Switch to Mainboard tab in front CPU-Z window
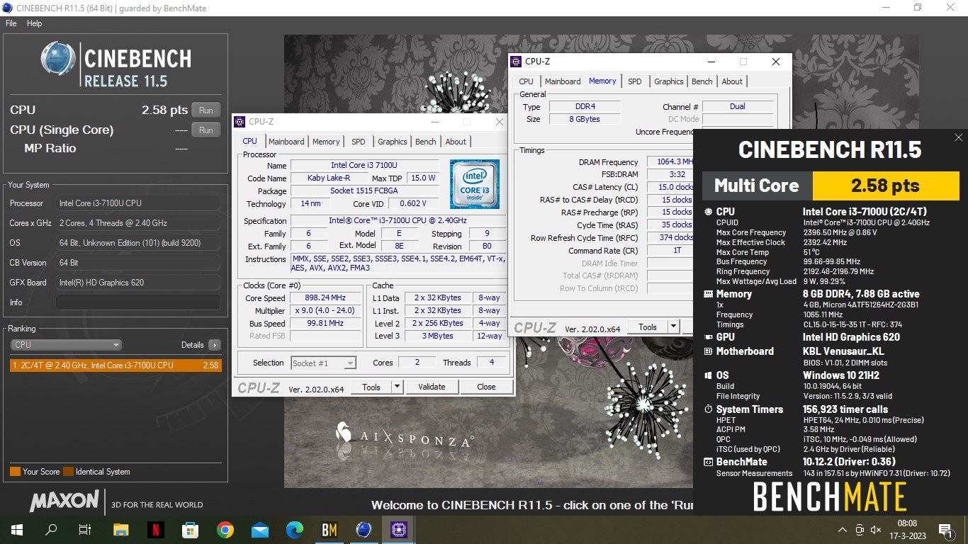This screenshot has width=968, height=544. point(286,142)
